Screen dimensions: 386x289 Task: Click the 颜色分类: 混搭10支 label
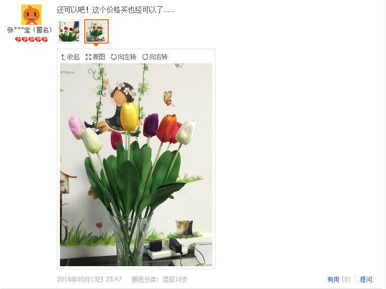click(159, 279)
